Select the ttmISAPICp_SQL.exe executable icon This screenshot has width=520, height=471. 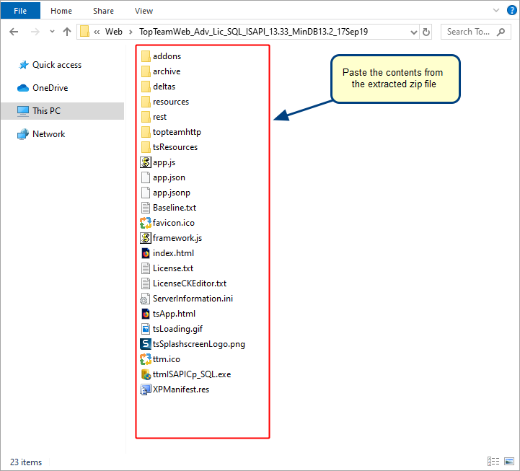tap(146, 374)
